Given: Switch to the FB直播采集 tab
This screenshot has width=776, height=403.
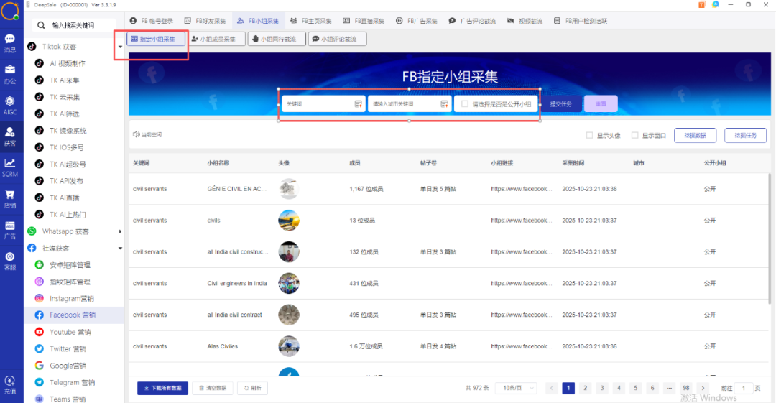Looking at the screenshot, I should coord(364,21).
